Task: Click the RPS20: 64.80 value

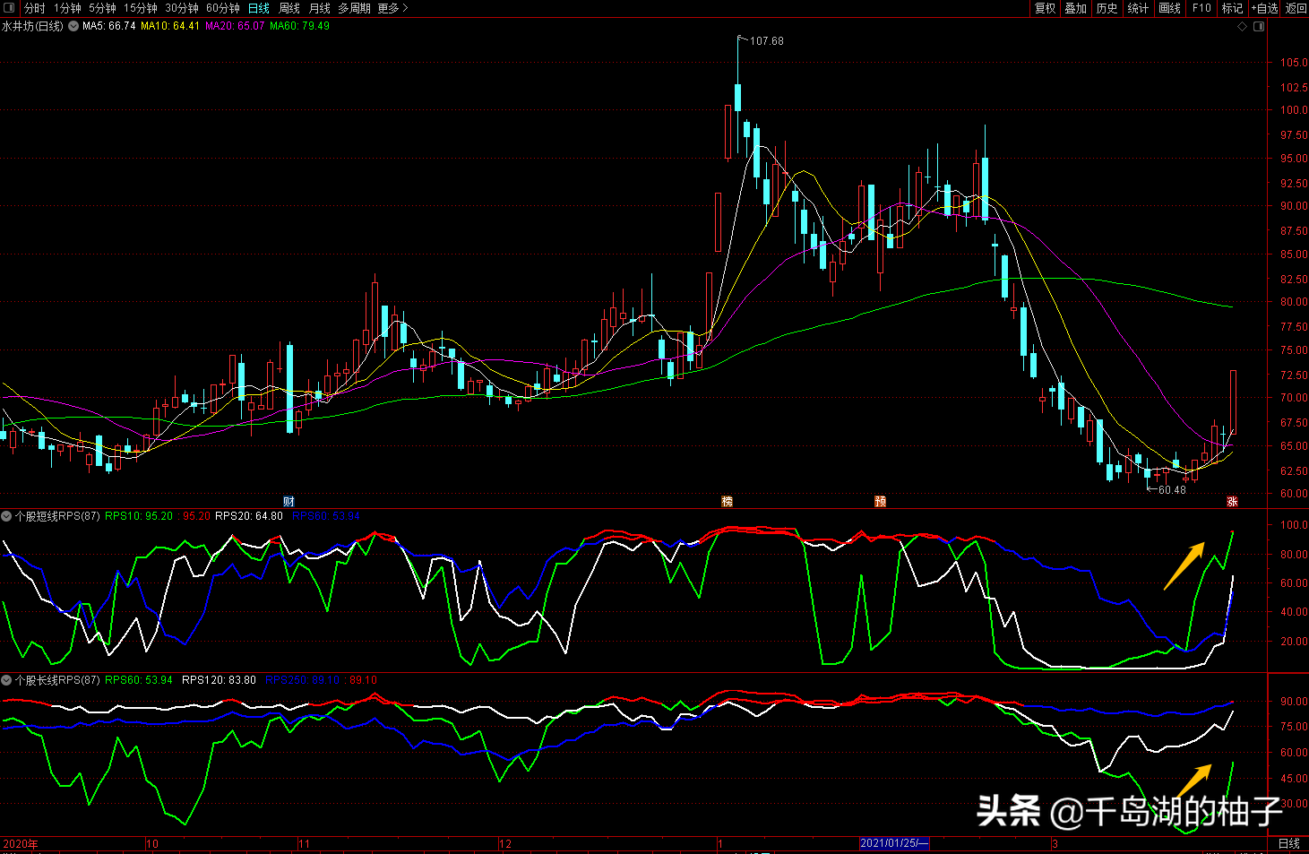Action: (x=249, y=516)
